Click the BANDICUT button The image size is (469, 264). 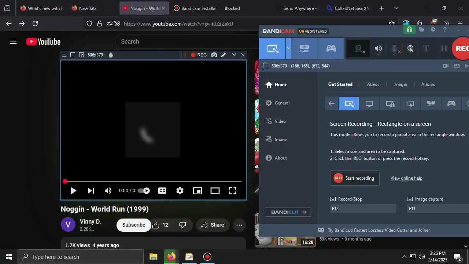(288, 212)
